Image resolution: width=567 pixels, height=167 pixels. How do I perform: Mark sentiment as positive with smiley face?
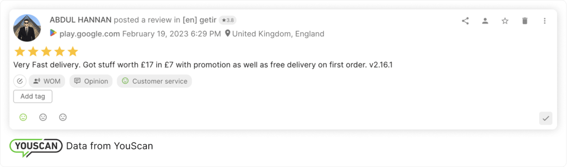(x=23, y=117)
